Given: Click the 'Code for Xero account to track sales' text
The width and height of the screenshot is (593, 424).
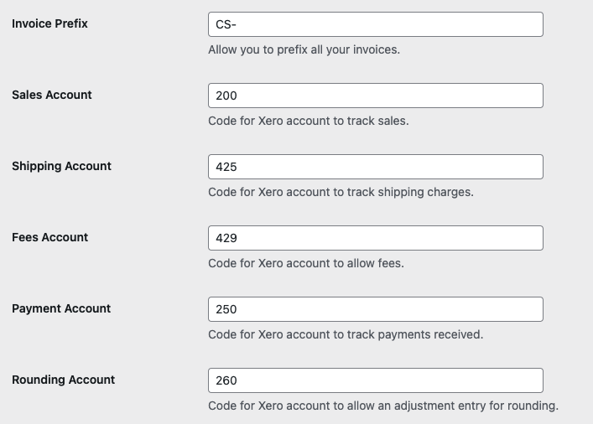Looking at the screenshot, I should click(x=309, y=121).
